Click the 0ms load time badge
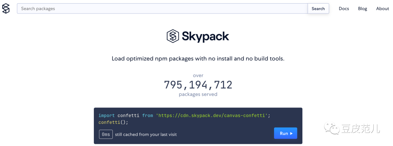 [106, 134]
